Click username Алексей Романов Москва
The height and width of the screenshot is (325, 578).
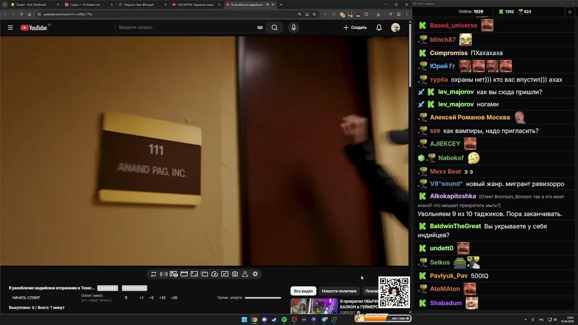click(x=470, y=117)
